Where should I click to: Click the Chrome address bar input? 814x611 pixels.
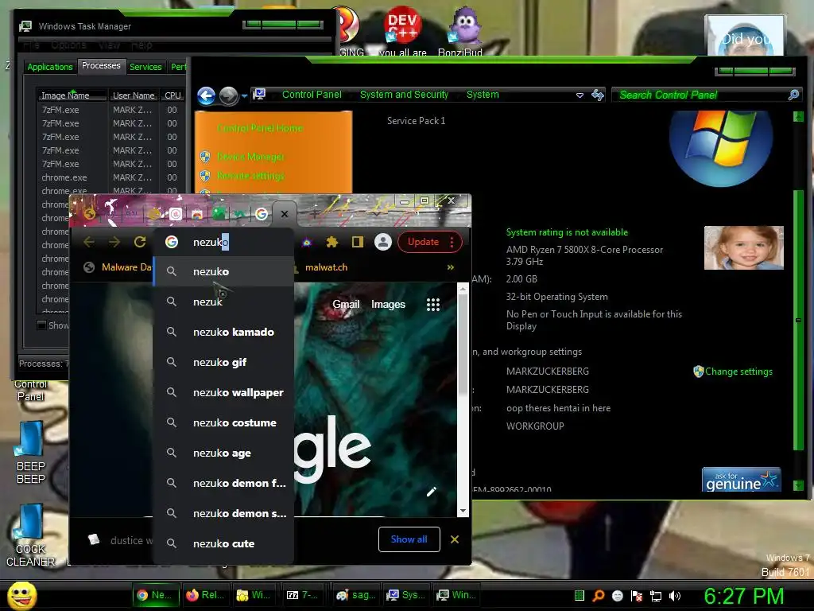[224, 242]
